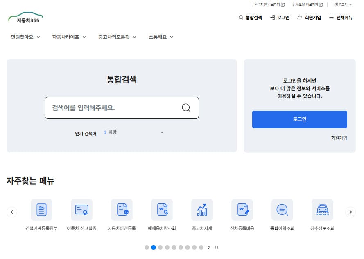Image resolution: width=364 pixels, height=259 pixels.
Task: Click 로그인 text in top header
Action: click(x=283, y=18)
